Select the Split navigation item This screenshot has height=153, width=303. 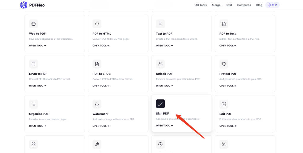(x=229, y=5)
